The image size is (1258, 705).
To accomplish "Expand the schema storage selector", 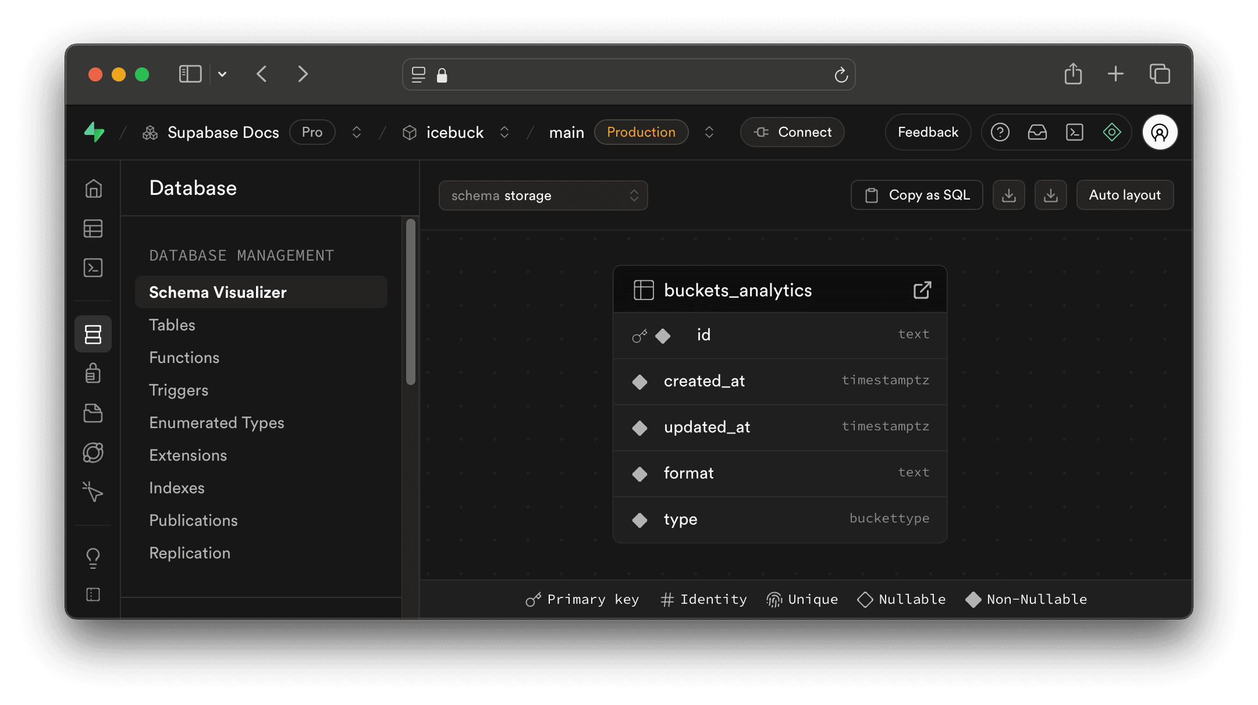I will point(543,195).
